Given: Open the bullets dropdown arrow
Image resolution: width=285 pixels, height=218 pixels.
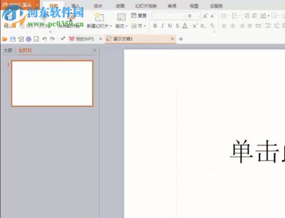Looking at the screenshot, I should (x=229, y=16).
